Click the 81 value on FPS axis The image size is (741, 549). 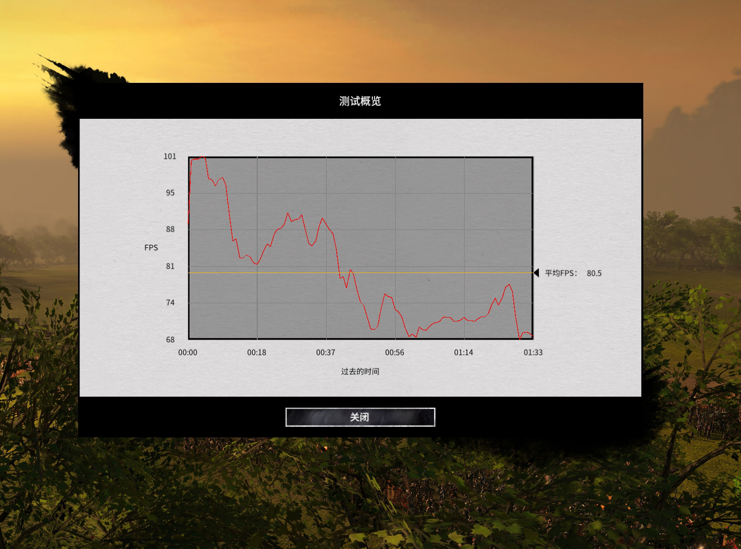(x=171, y=266)
